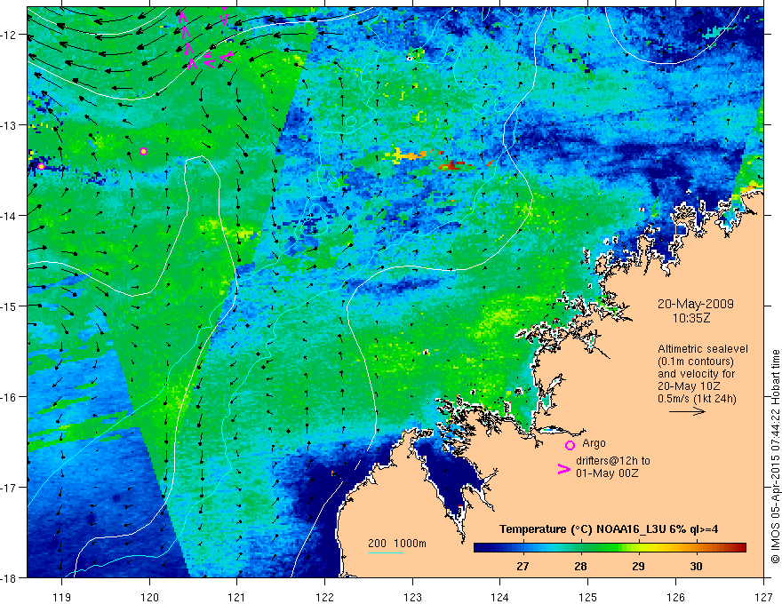The width and height of the screenshot is (782, 604).
Task: Click the 124 longitude axis label
Action: pos(499,597)
